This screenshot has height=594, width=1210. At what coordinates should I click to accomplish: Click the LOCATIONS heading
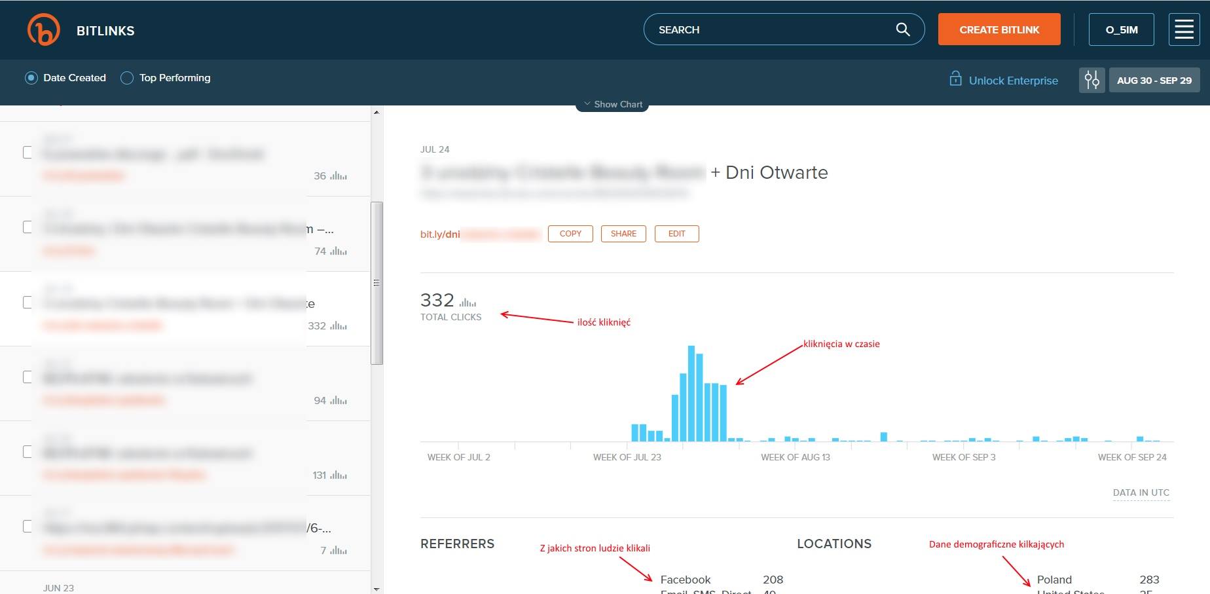click(834, 544)
